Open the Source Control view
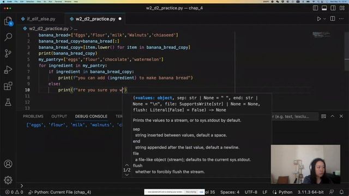 [x=8, y=53]
